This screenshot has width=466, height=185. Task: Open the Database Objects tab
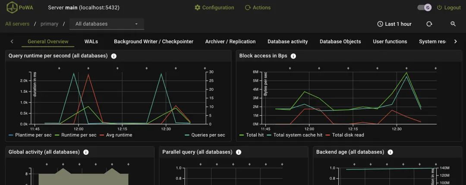coord(340,41)
